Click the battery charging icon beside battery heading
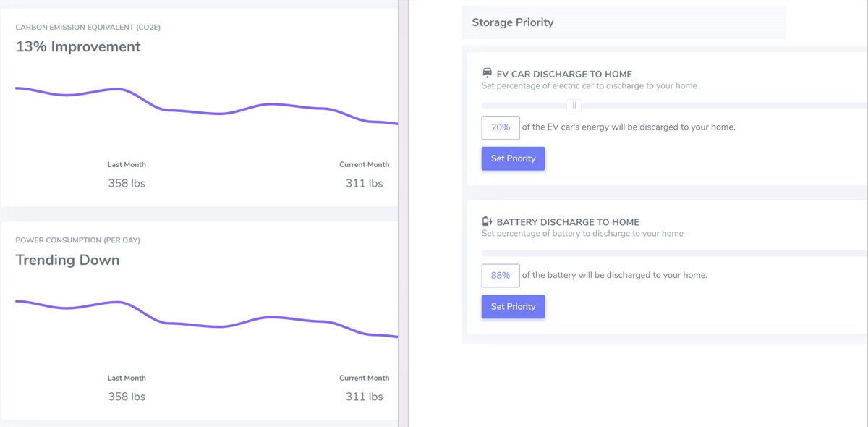 pos(487,221)
